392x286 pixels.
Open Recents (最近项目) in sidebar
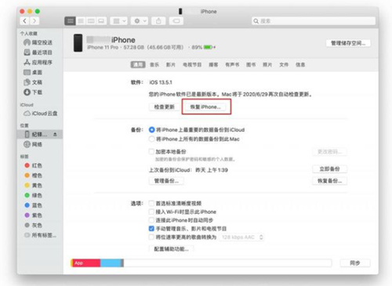pyautogui.click(x=38, y=52)
